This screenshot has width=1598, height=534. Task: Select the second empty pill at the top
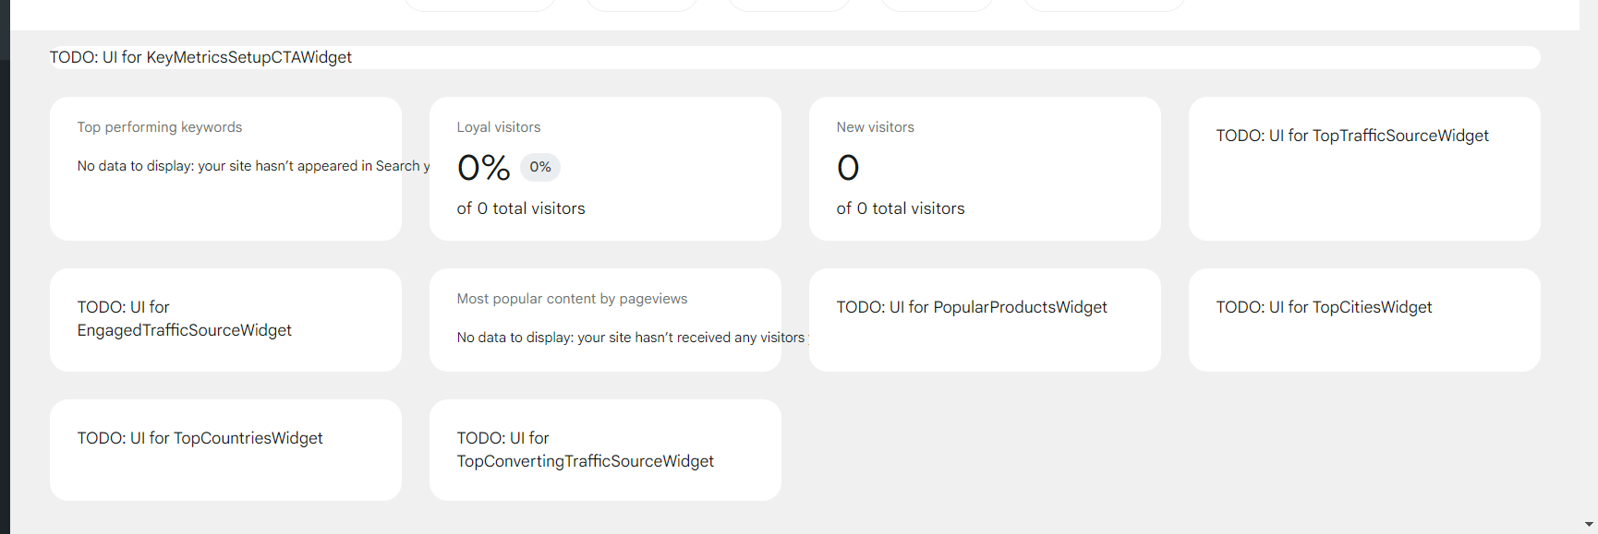pyautogui.click(x=642, y=5)
